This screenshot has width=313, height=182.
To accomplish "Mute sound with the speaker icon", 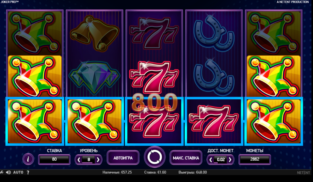I will (x=8, y=173).
